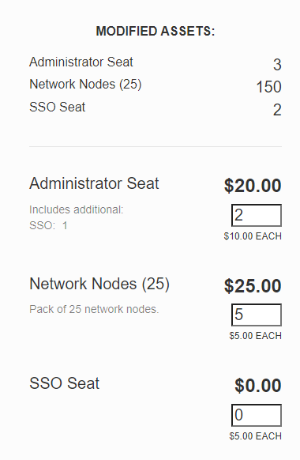
Task: Click $5.00 EACH label under SSO Seat field
Action: (255, 436)
